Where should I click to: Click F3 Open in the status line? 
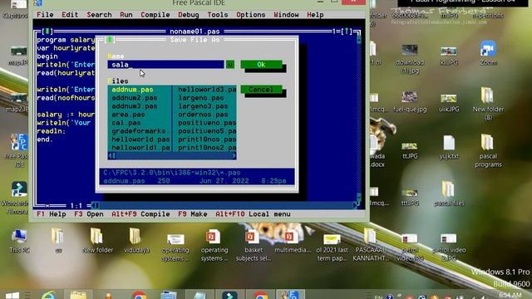[x=89, y=214]
